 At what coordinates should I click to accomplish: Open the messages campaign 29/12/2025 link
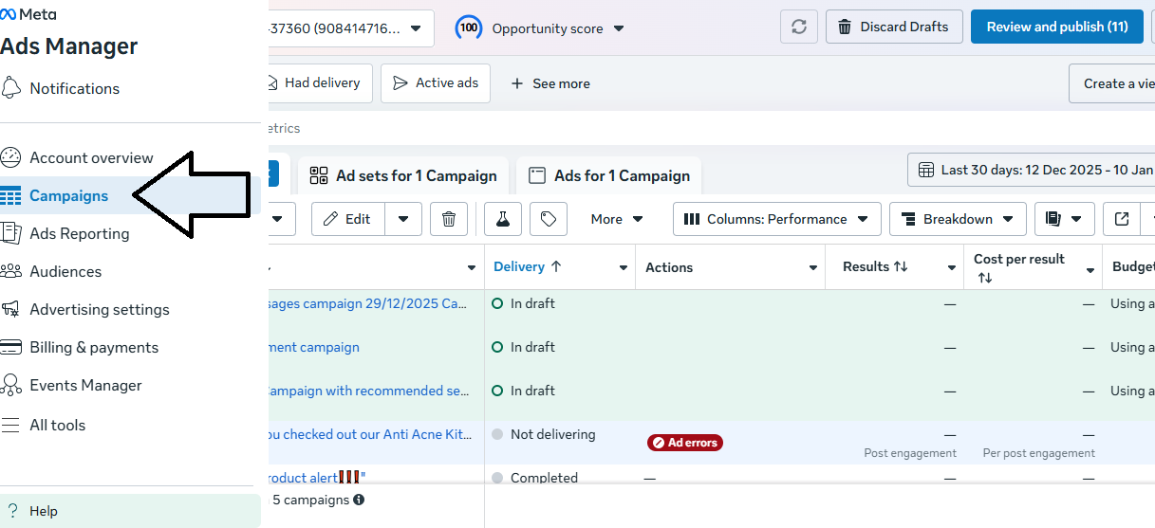pyautogui.click(x=367, y=303)
